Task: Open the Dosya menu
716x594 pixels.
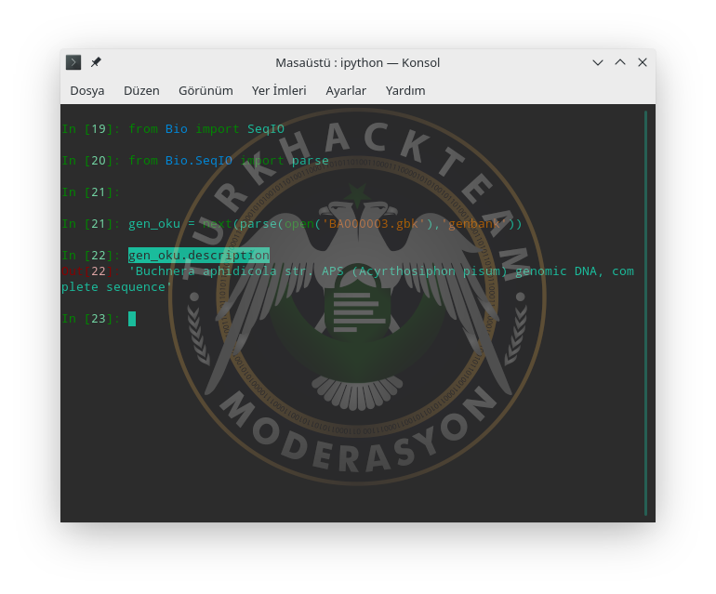Action: point(87,90)
